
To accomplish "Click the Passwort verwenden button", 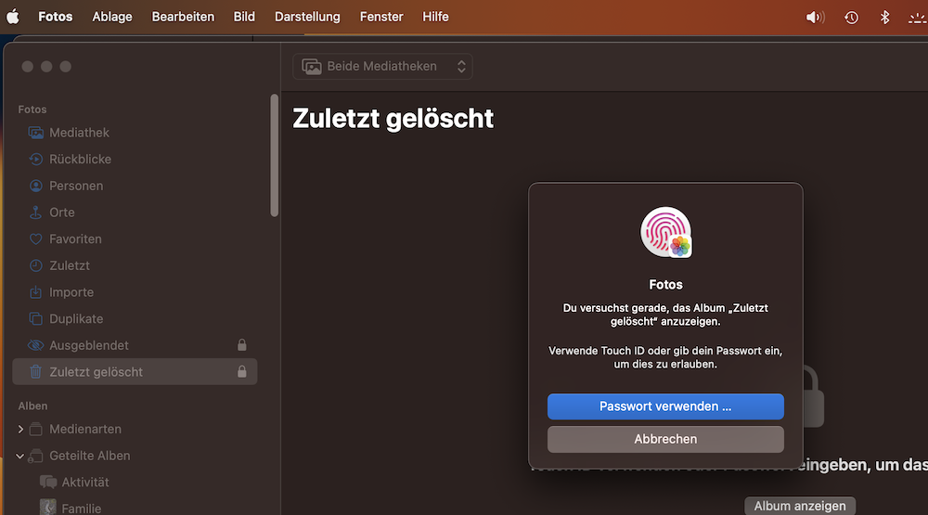I will 665,406.
